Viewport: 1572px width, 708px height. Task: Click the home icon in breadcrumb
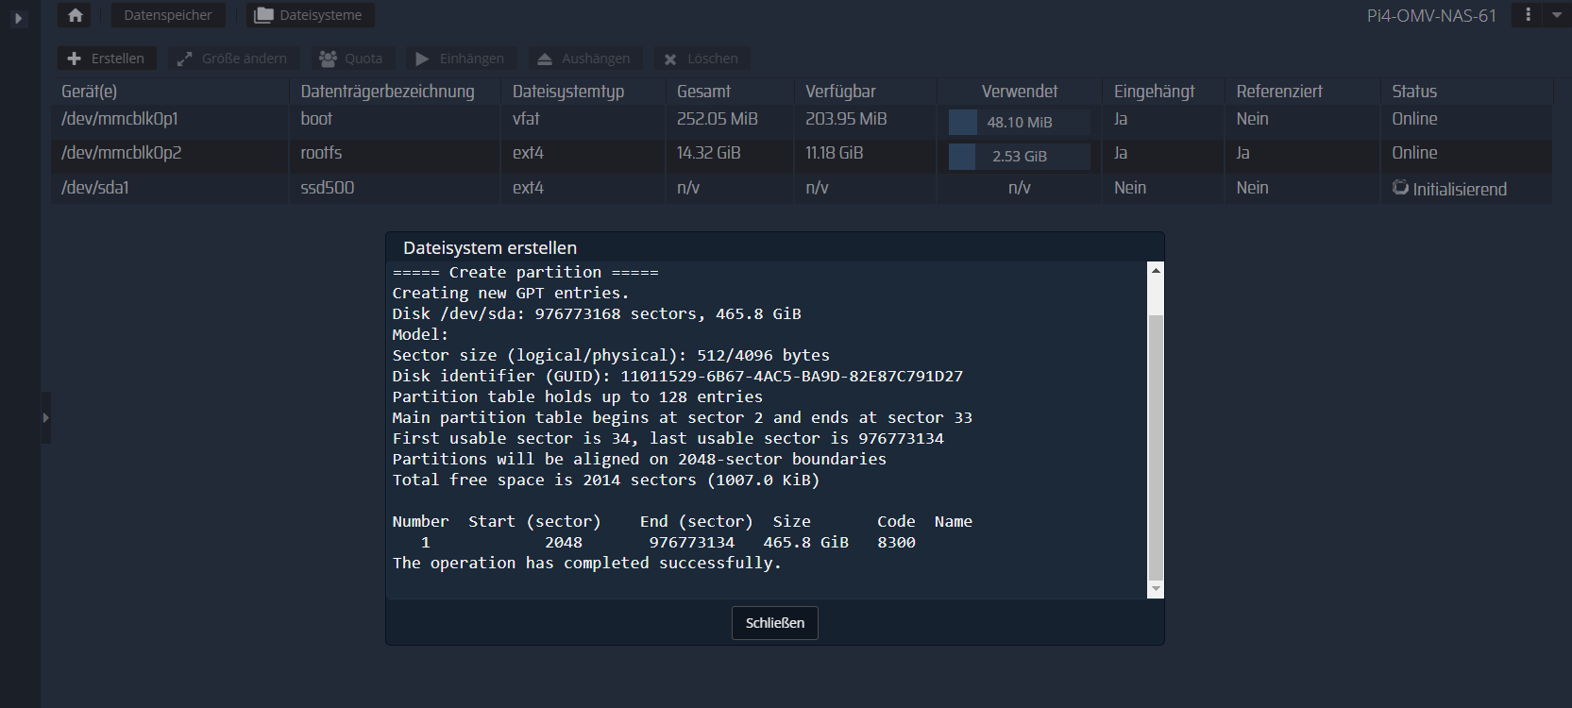coord(76,15)
